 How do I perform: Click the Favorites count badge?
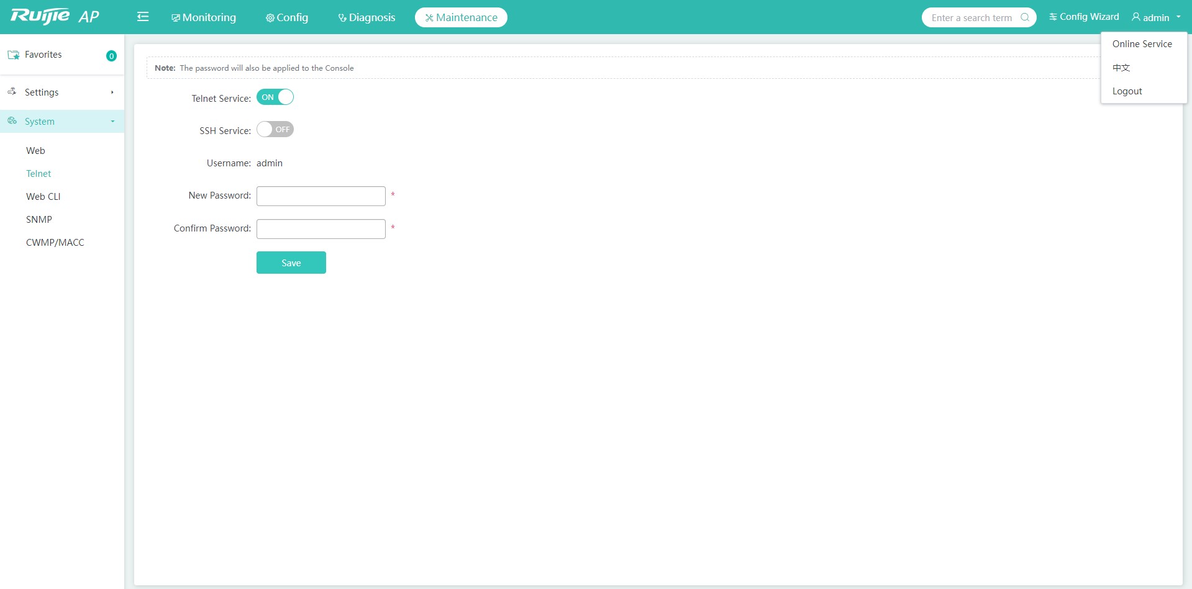[x=111, y=56]
